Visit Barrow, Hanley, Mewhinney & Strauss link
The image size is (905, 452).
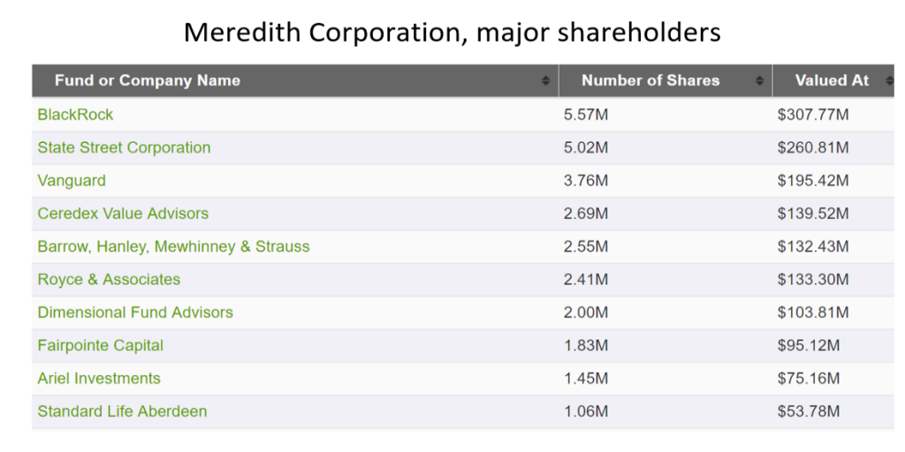(x=174, y=247)
